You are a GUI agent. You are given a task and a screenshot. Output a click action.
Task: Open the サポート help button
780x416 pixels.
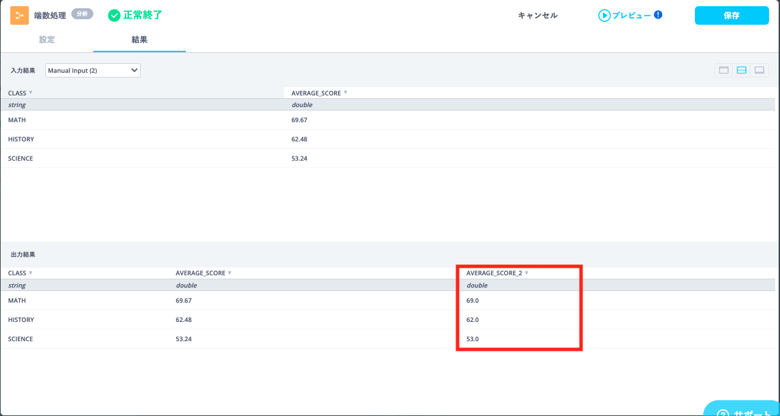(x=742, y=410)
